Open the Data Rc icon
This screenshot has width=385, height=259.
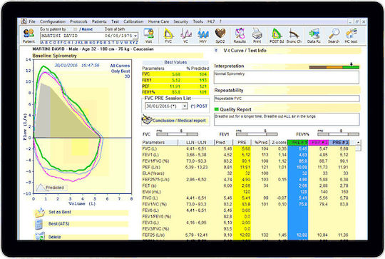point(314,36)
